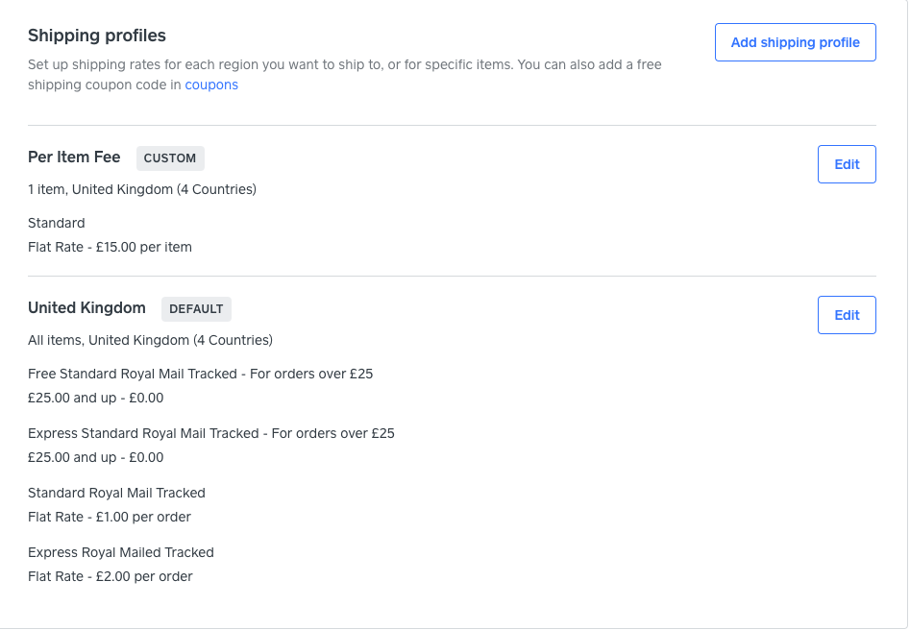
Task: Select the United Kingdom profile title
Action: (x=87, y=308)
